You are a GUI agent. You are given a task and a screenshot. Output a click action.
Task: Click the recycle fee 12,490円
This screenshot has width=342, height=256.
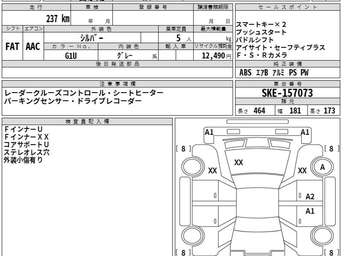216,56
